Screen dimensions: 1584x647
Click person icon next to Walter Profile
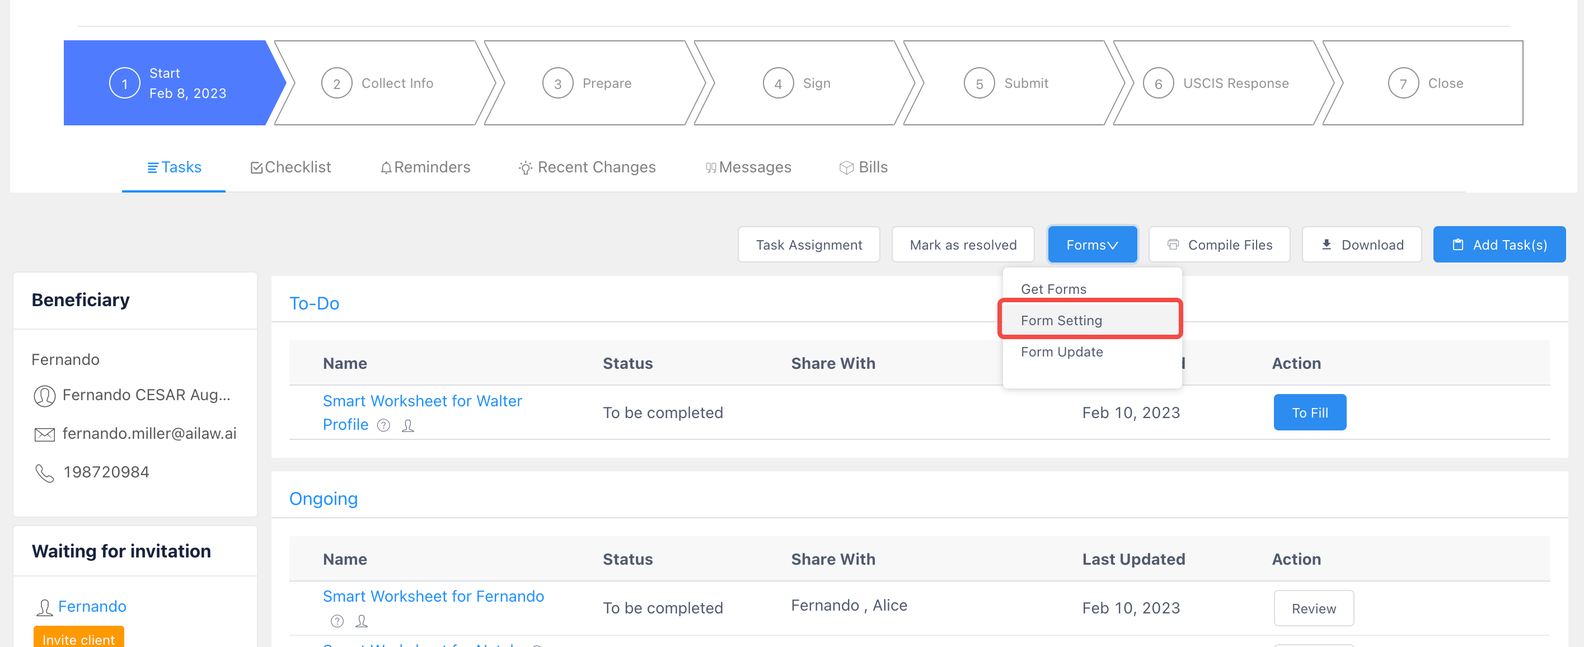coord(407,425)
